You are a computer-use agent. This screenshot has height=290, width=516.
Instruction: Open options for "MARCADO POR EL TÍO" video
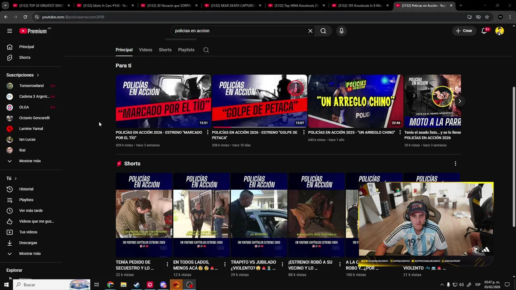(x=208, y=133)
